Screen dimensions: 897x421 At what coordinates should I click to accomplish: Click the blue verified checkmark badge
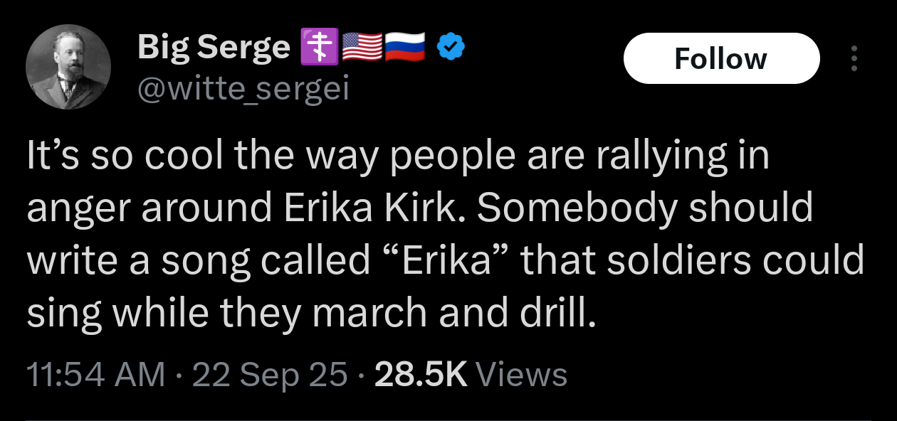click(450, 47)
